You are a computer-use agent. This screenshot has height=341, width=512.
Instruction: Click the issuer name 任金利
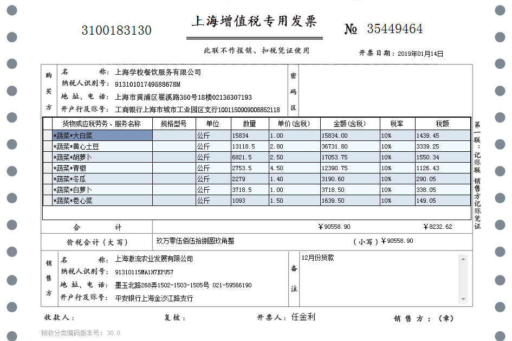coord(303,317)
